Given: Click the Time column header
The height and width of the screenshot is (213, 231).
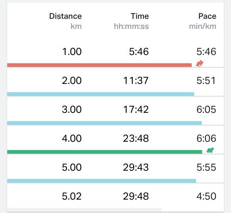Looking at the screenshot, I should tap(140, 16).
